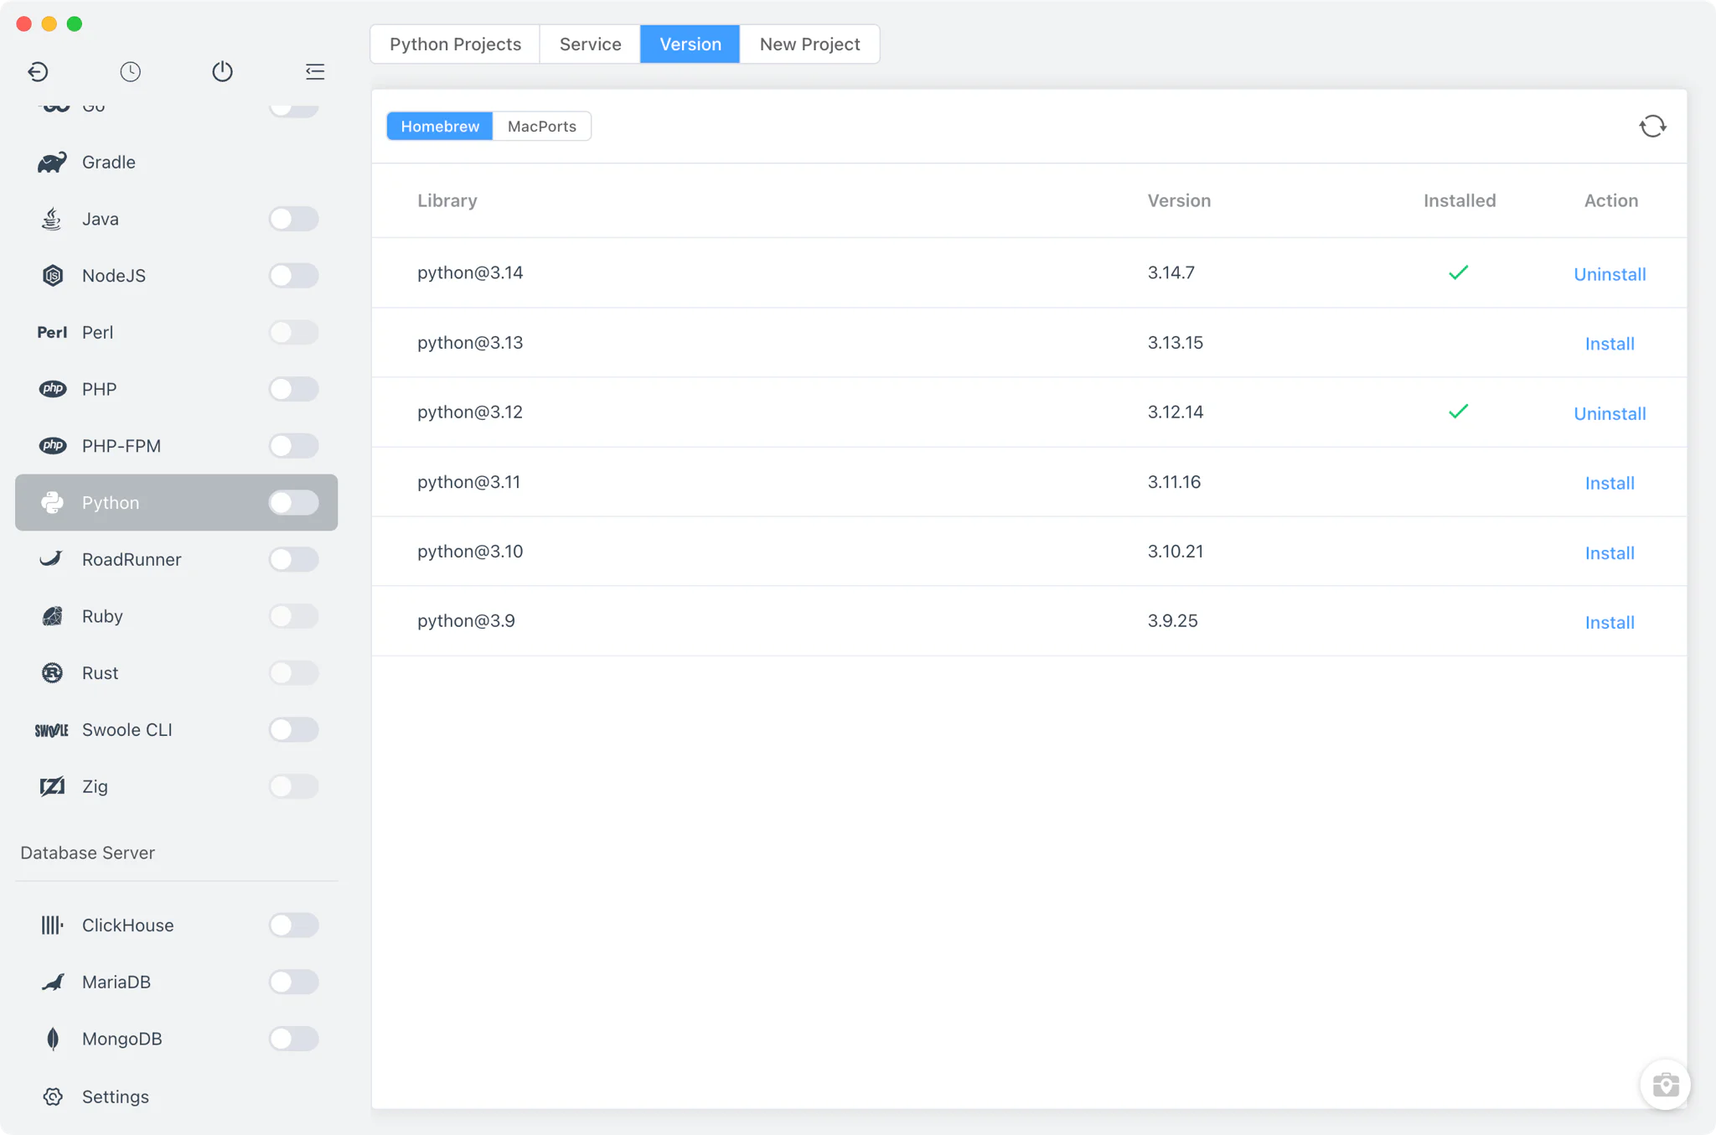The width and height of the screenshot is (1716, 1135).
Task: Toggle the Rust service switch
Action: [x=293, y=673]
